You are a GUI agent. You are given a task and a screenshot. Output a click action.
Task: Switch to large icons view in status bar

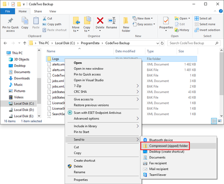click(220, 121)
